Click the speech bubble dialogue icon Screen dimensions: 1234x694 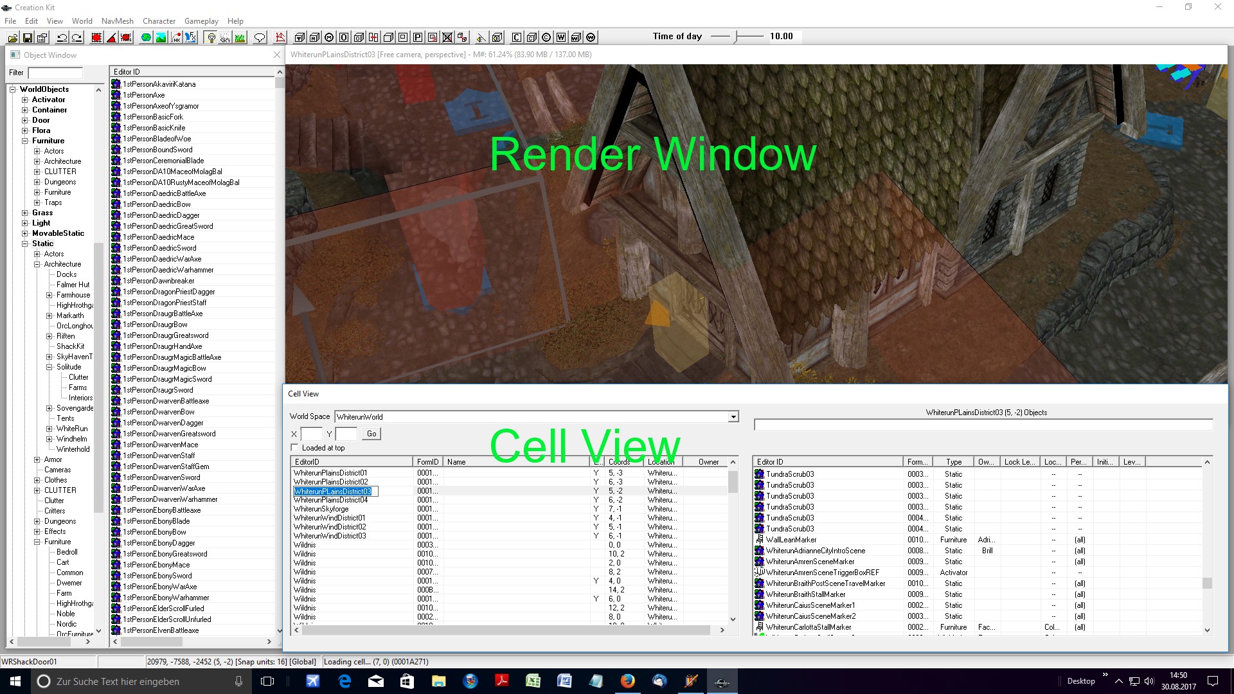pos(260,37)
